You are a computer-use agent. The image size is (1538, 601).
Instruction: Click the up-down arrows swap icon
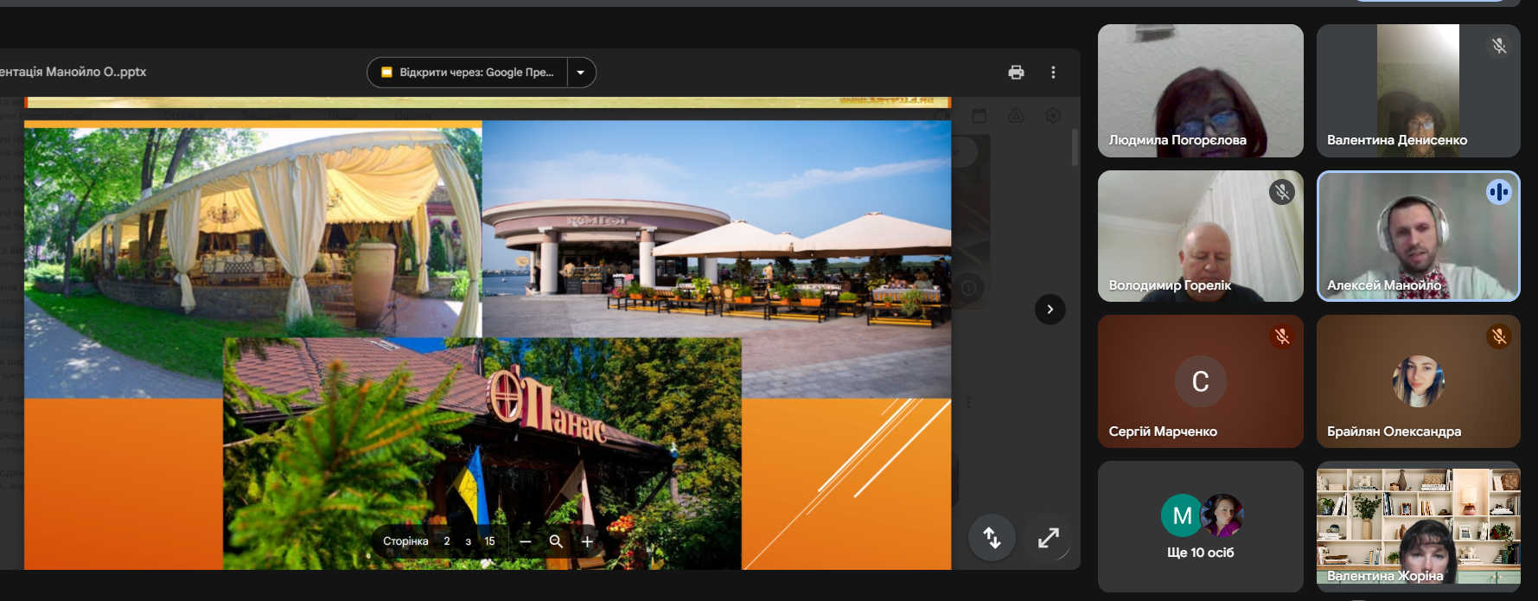992,538
